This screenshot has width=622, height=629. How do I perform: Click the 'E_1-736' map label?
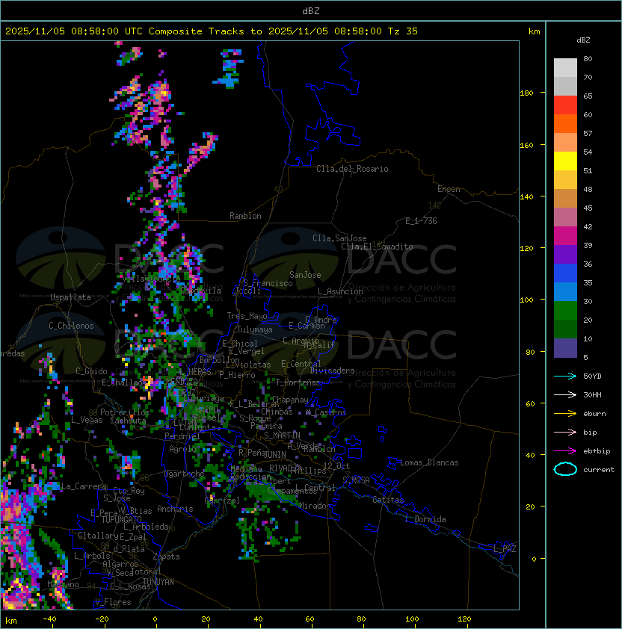[421, 221]
